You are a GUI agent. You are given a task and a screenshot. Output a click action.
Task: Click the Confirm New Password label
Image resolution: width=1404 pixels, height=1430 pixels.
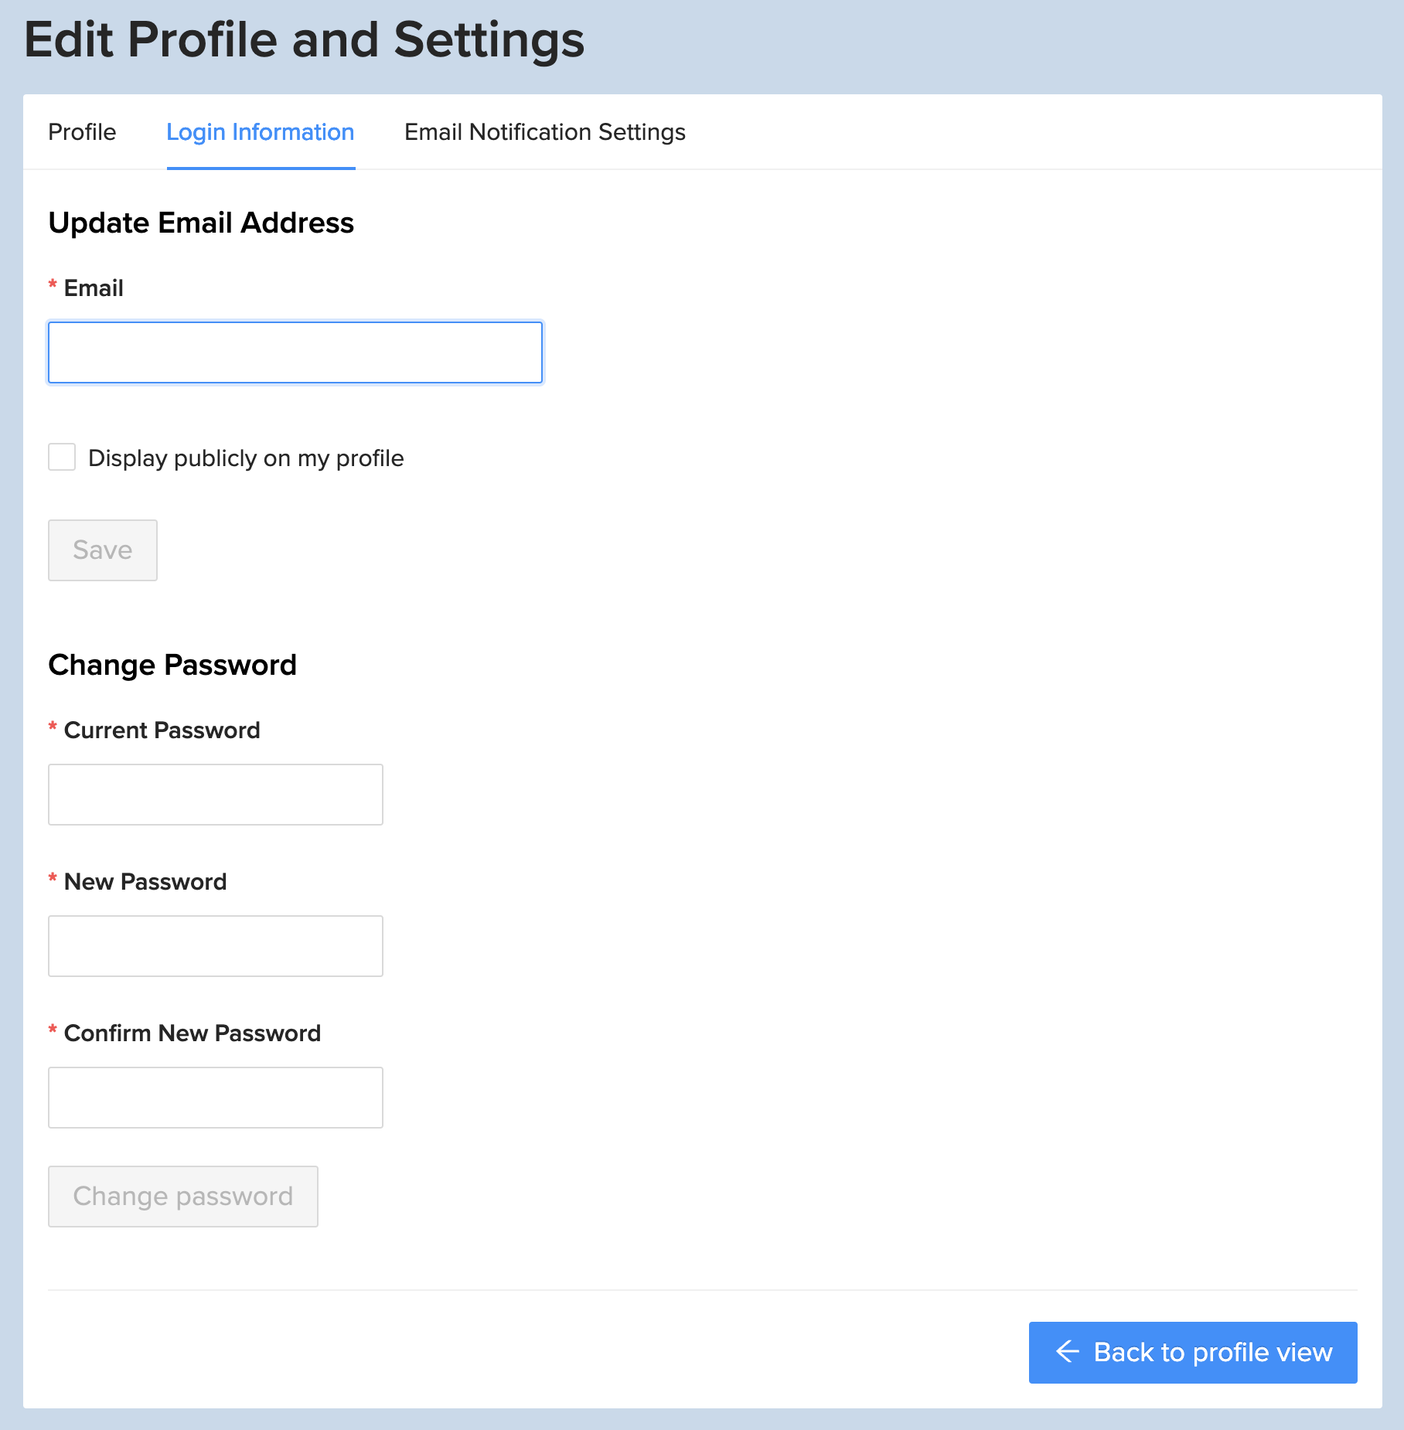(x=192, y=1033)
